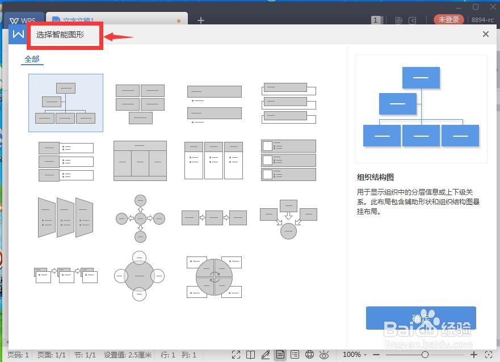Image resolution: width=500 pixels, height=362 pixels.
Task: Click the 确定 confirm button
Action: [421, 318]
